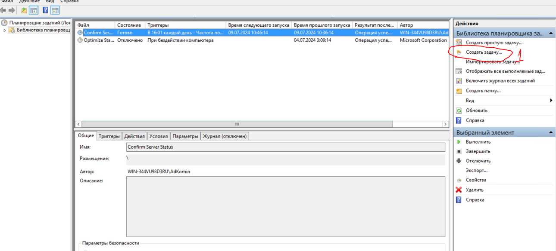Click the Отключено status cell
The height and width of the screenshot is (251, 556).
click(130, 40)
